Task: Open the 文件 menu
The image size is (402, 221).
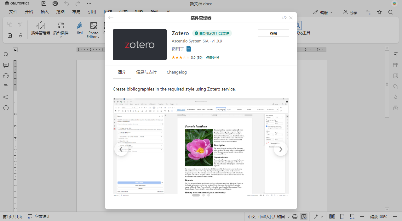Action: (13, 12)
